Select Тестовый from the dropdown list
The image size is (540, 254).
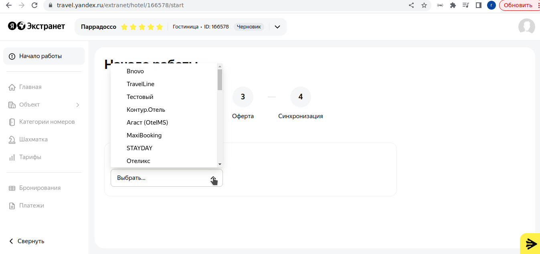(x=164, y=97)
